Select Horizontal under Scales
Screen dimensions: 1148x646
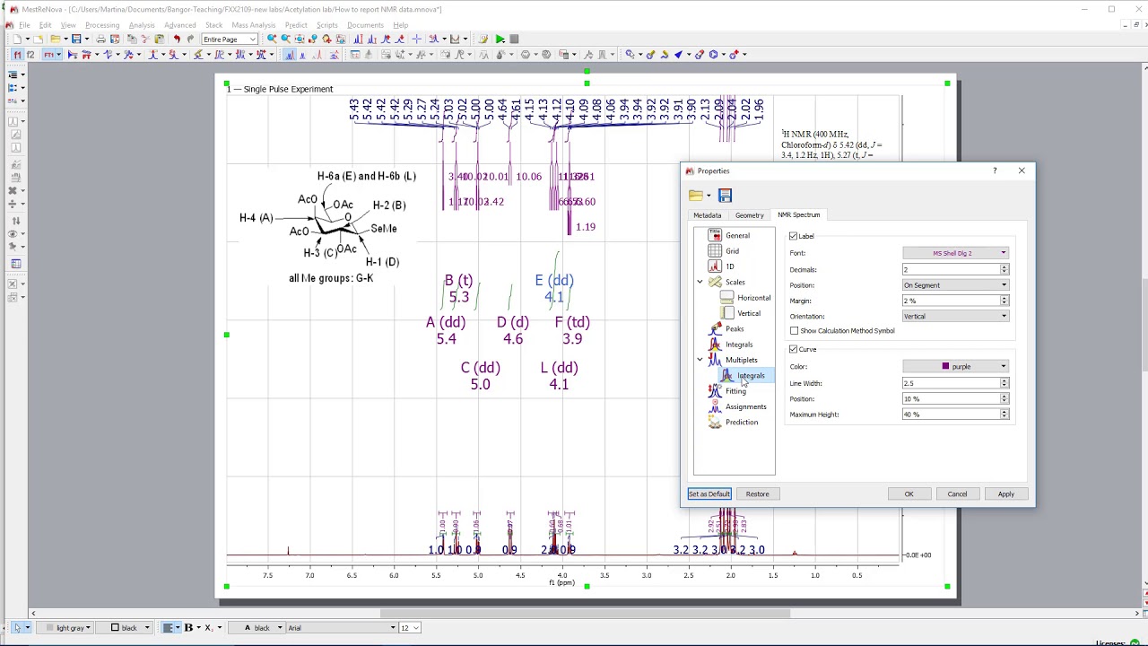[x=753, y=298]
